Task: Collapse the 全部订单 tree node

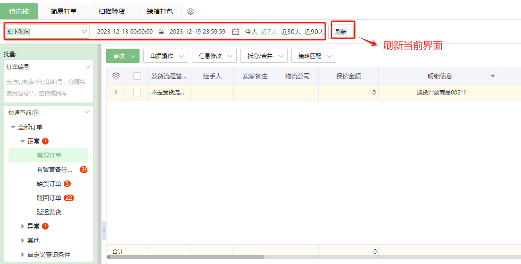Action: (13, 127)
